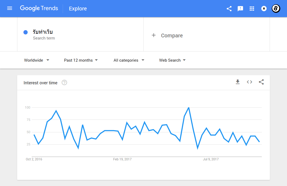This screenshot has height=186, width=287.
Task: Click the embed code icon
Action: point(249,82)
